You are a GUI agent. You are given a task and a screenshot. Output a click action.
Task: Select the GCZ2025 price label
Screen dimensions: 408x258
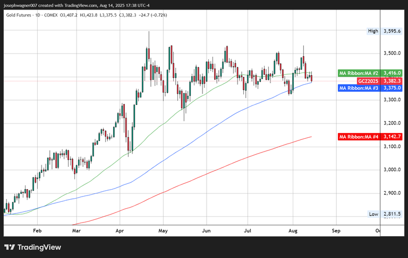368,81
